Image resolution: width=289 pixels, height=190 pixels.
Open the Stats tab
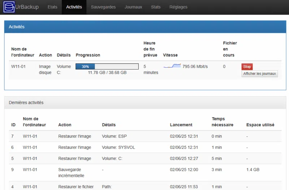click(156, 7)
